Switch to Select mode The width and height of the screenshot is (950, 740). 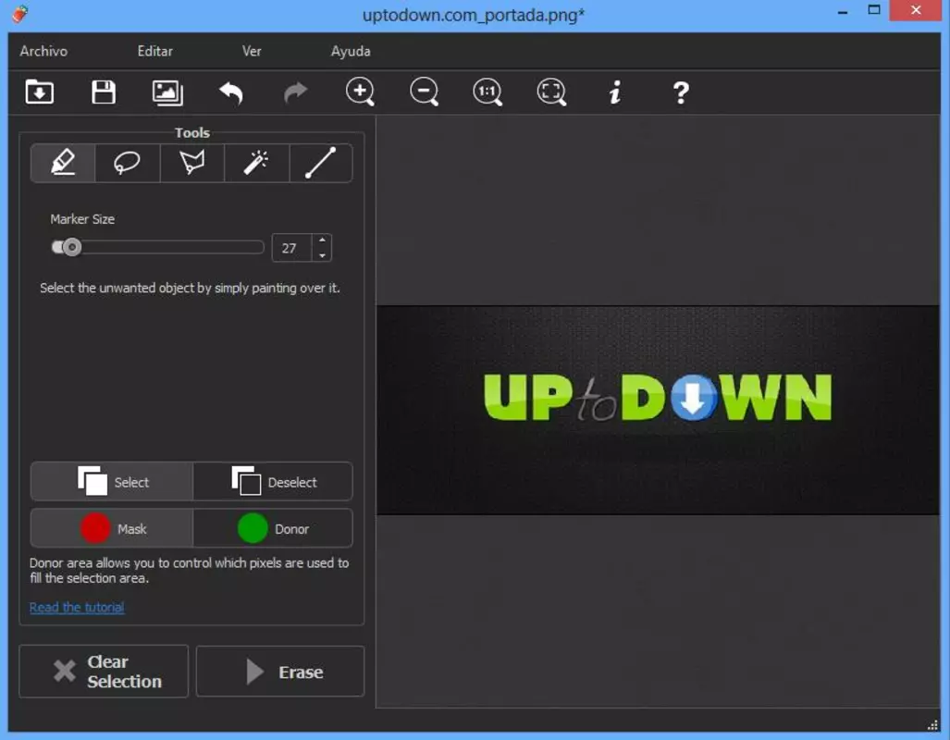point(112,481)
